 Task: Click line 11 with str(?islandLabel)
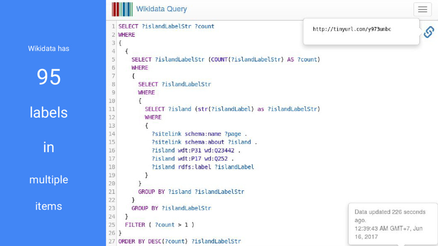(x=232, y=109)
